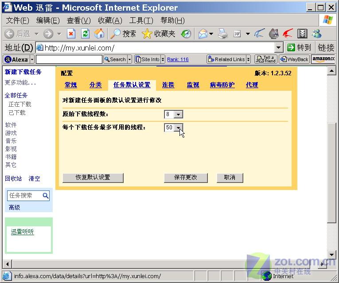Click the blue bird toolbar icon
The image size is (339, 283).
(x=260, y=34)
